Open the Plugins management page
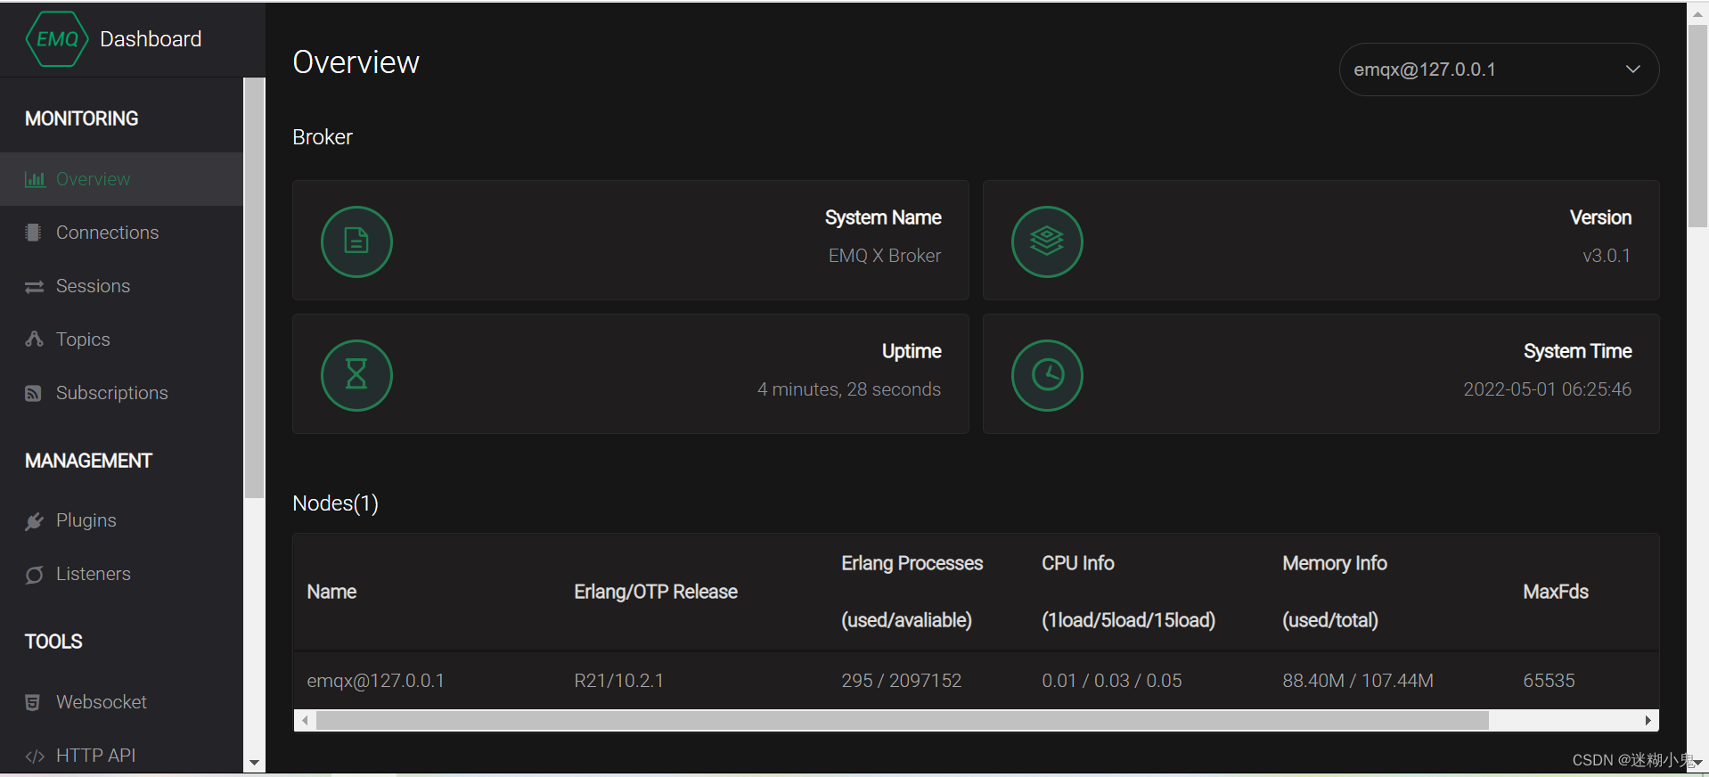 click(x=121, y=520)
